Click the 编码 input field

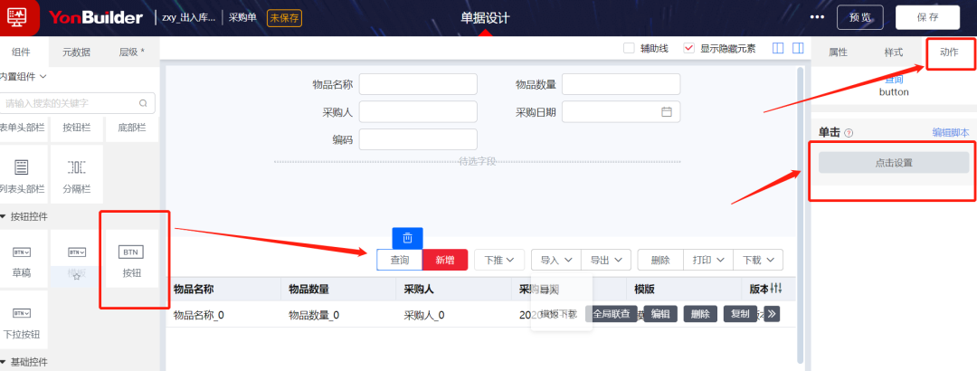[418, 139]
